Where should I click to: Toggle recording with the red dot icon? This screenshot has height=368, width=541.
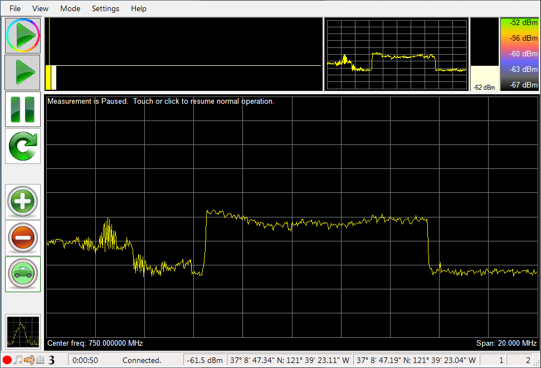(7, 360)
